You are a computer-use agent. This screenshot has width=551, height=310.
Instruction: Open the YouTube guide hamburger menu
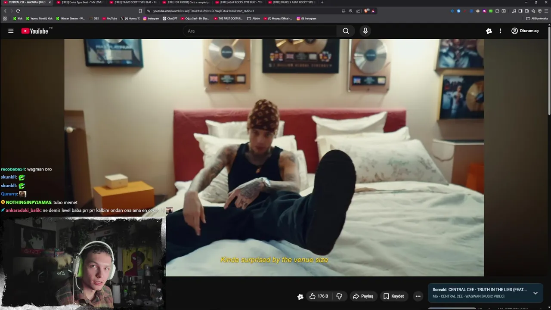(x=11, y=31)
